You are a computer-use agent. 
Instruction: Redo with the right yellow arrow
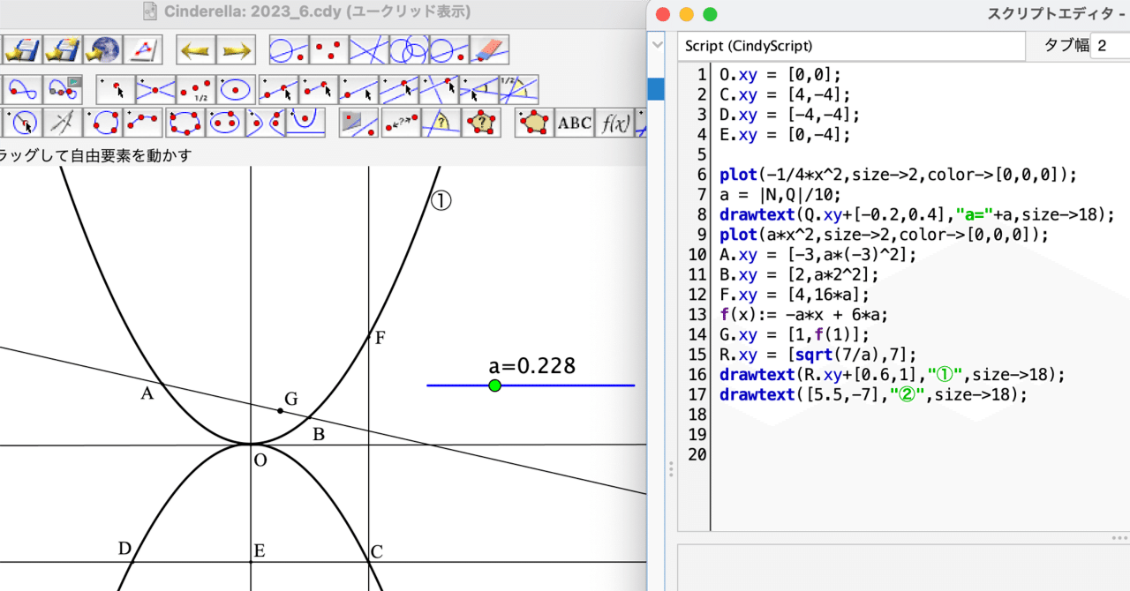pos(237,49)
